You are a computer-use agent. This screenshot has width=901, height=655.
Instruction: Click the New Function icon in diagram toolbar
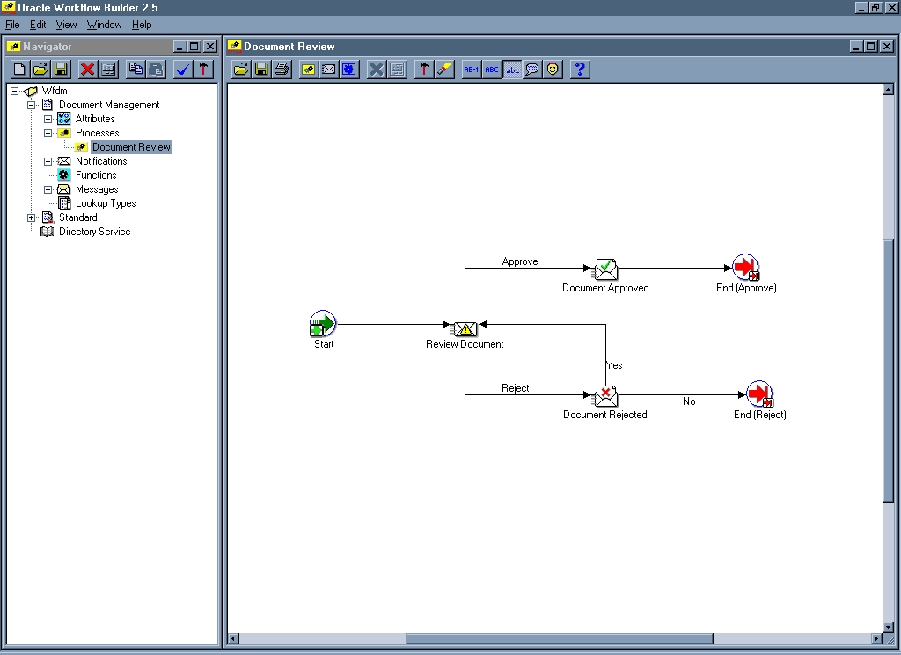coord(349,70)
